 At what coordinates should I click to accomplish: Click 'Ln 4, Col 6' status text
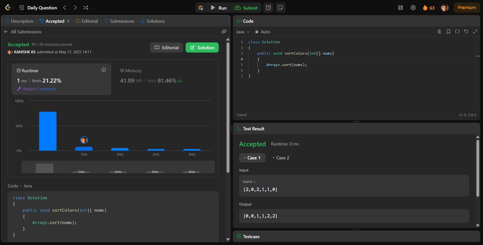[467, 115]
